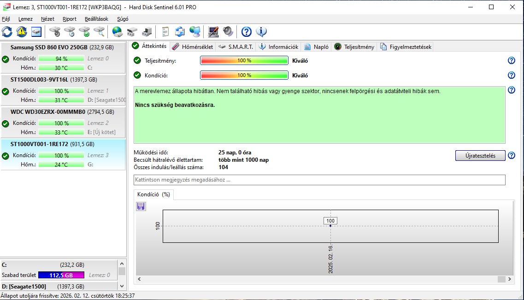Start the disk test with gauge icon
The height and width of the screenshot is (300, 524).
tap(55, 32)
